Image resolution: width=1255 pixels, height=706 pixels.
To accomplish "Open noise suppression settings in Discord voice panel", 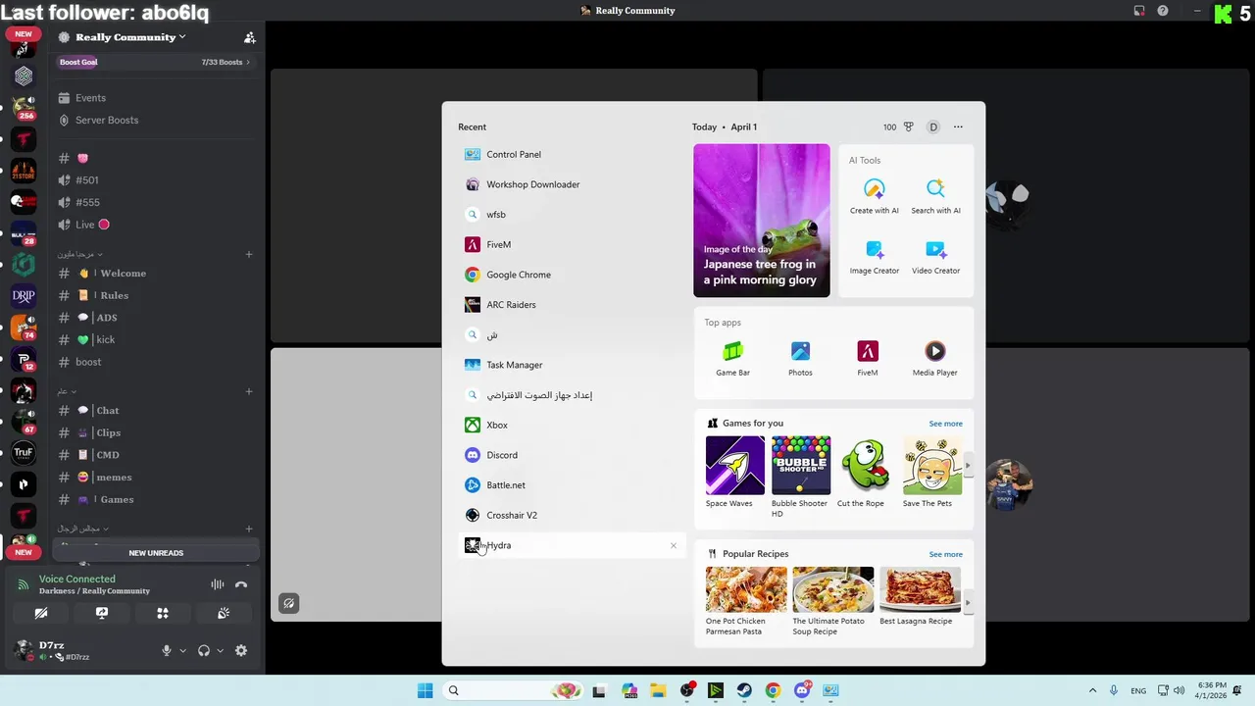I will point(218,584).
